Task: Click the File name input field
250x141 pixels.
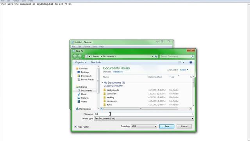Action: coord(143,114)
